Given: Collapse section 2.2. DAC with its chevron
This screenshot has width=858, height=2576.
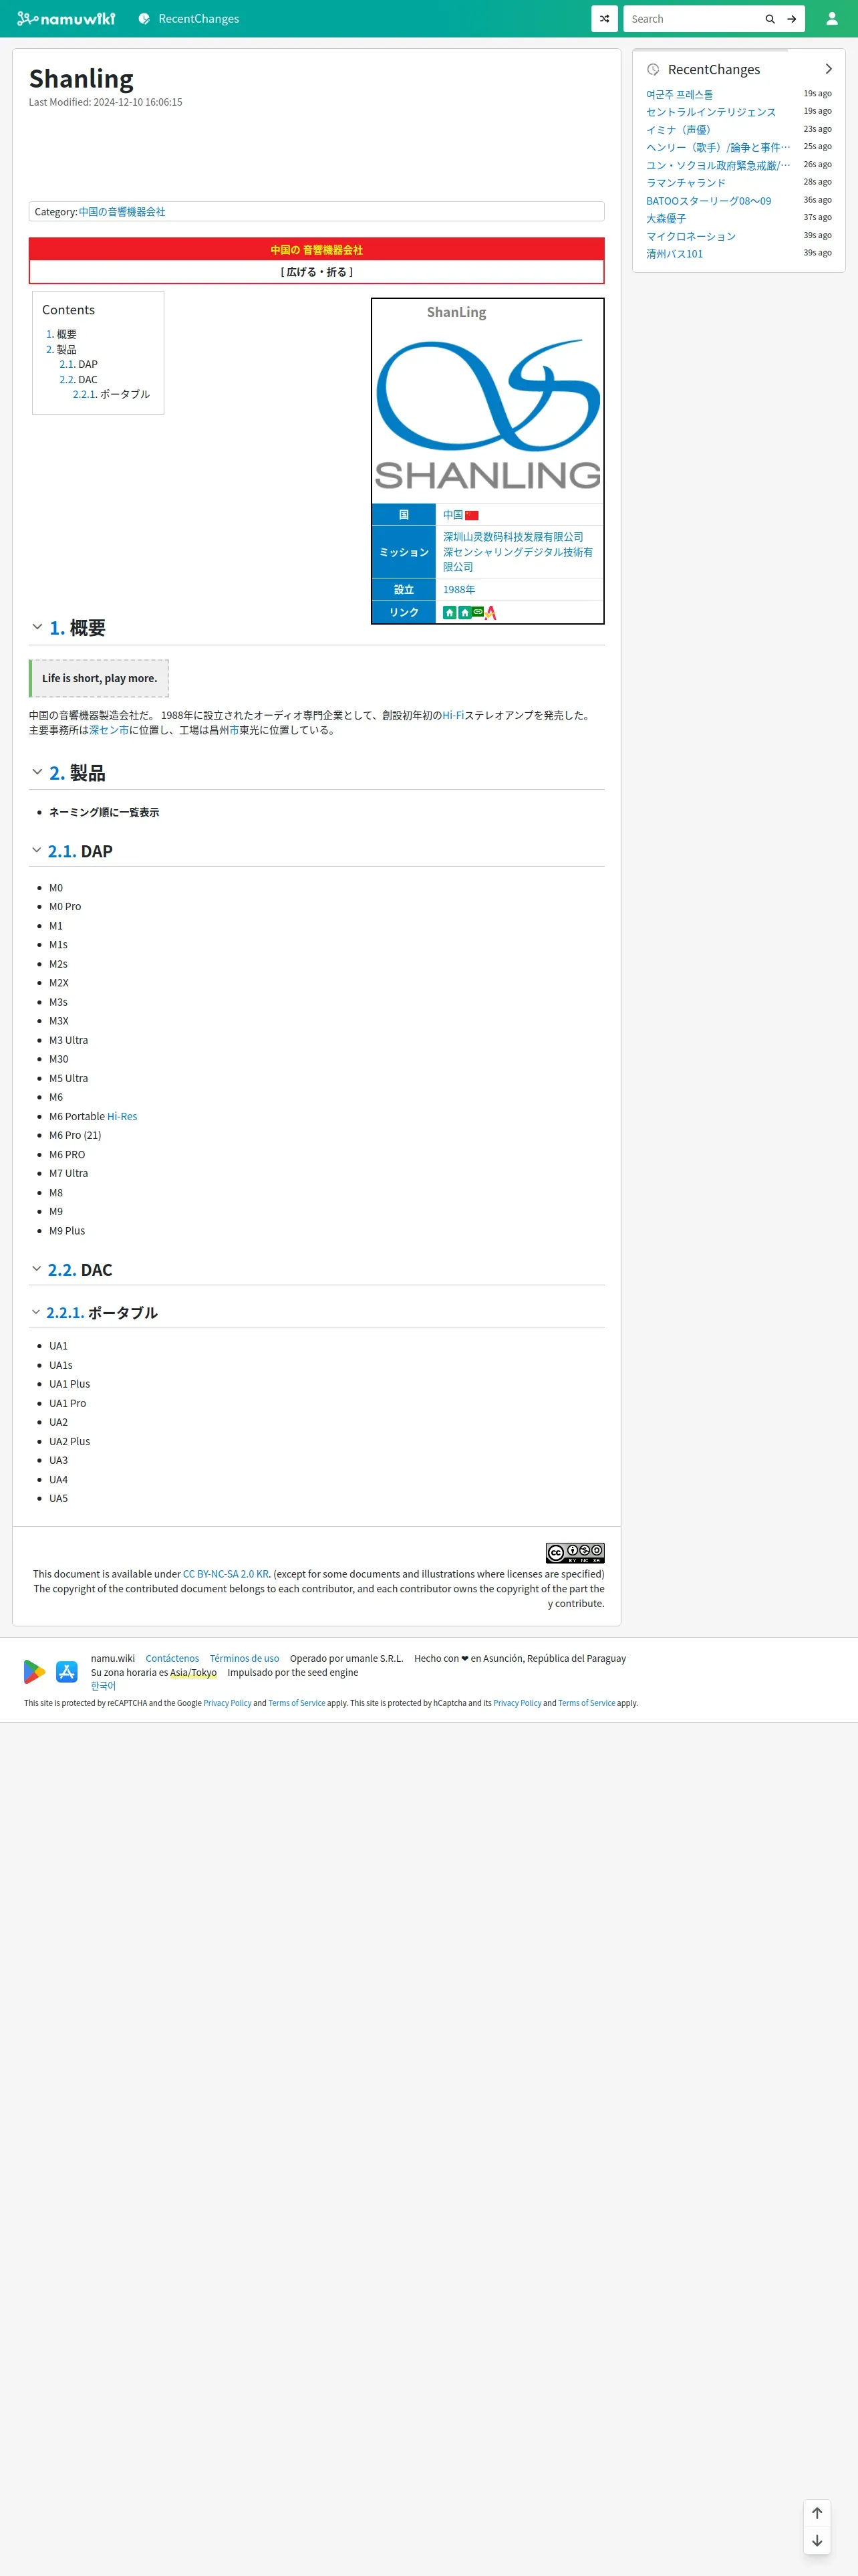Looking at the screenshot, I should 36,1269.
